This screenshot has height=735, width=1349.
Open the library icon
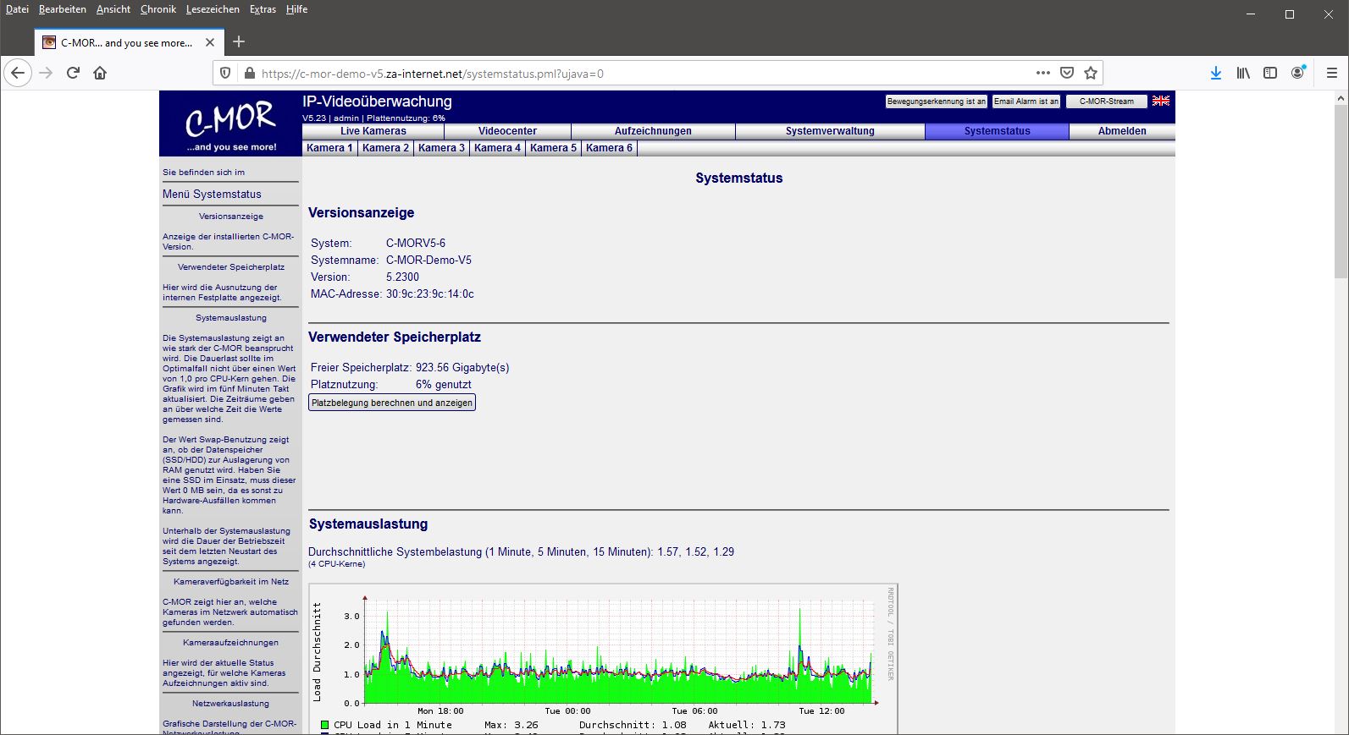1243,74
